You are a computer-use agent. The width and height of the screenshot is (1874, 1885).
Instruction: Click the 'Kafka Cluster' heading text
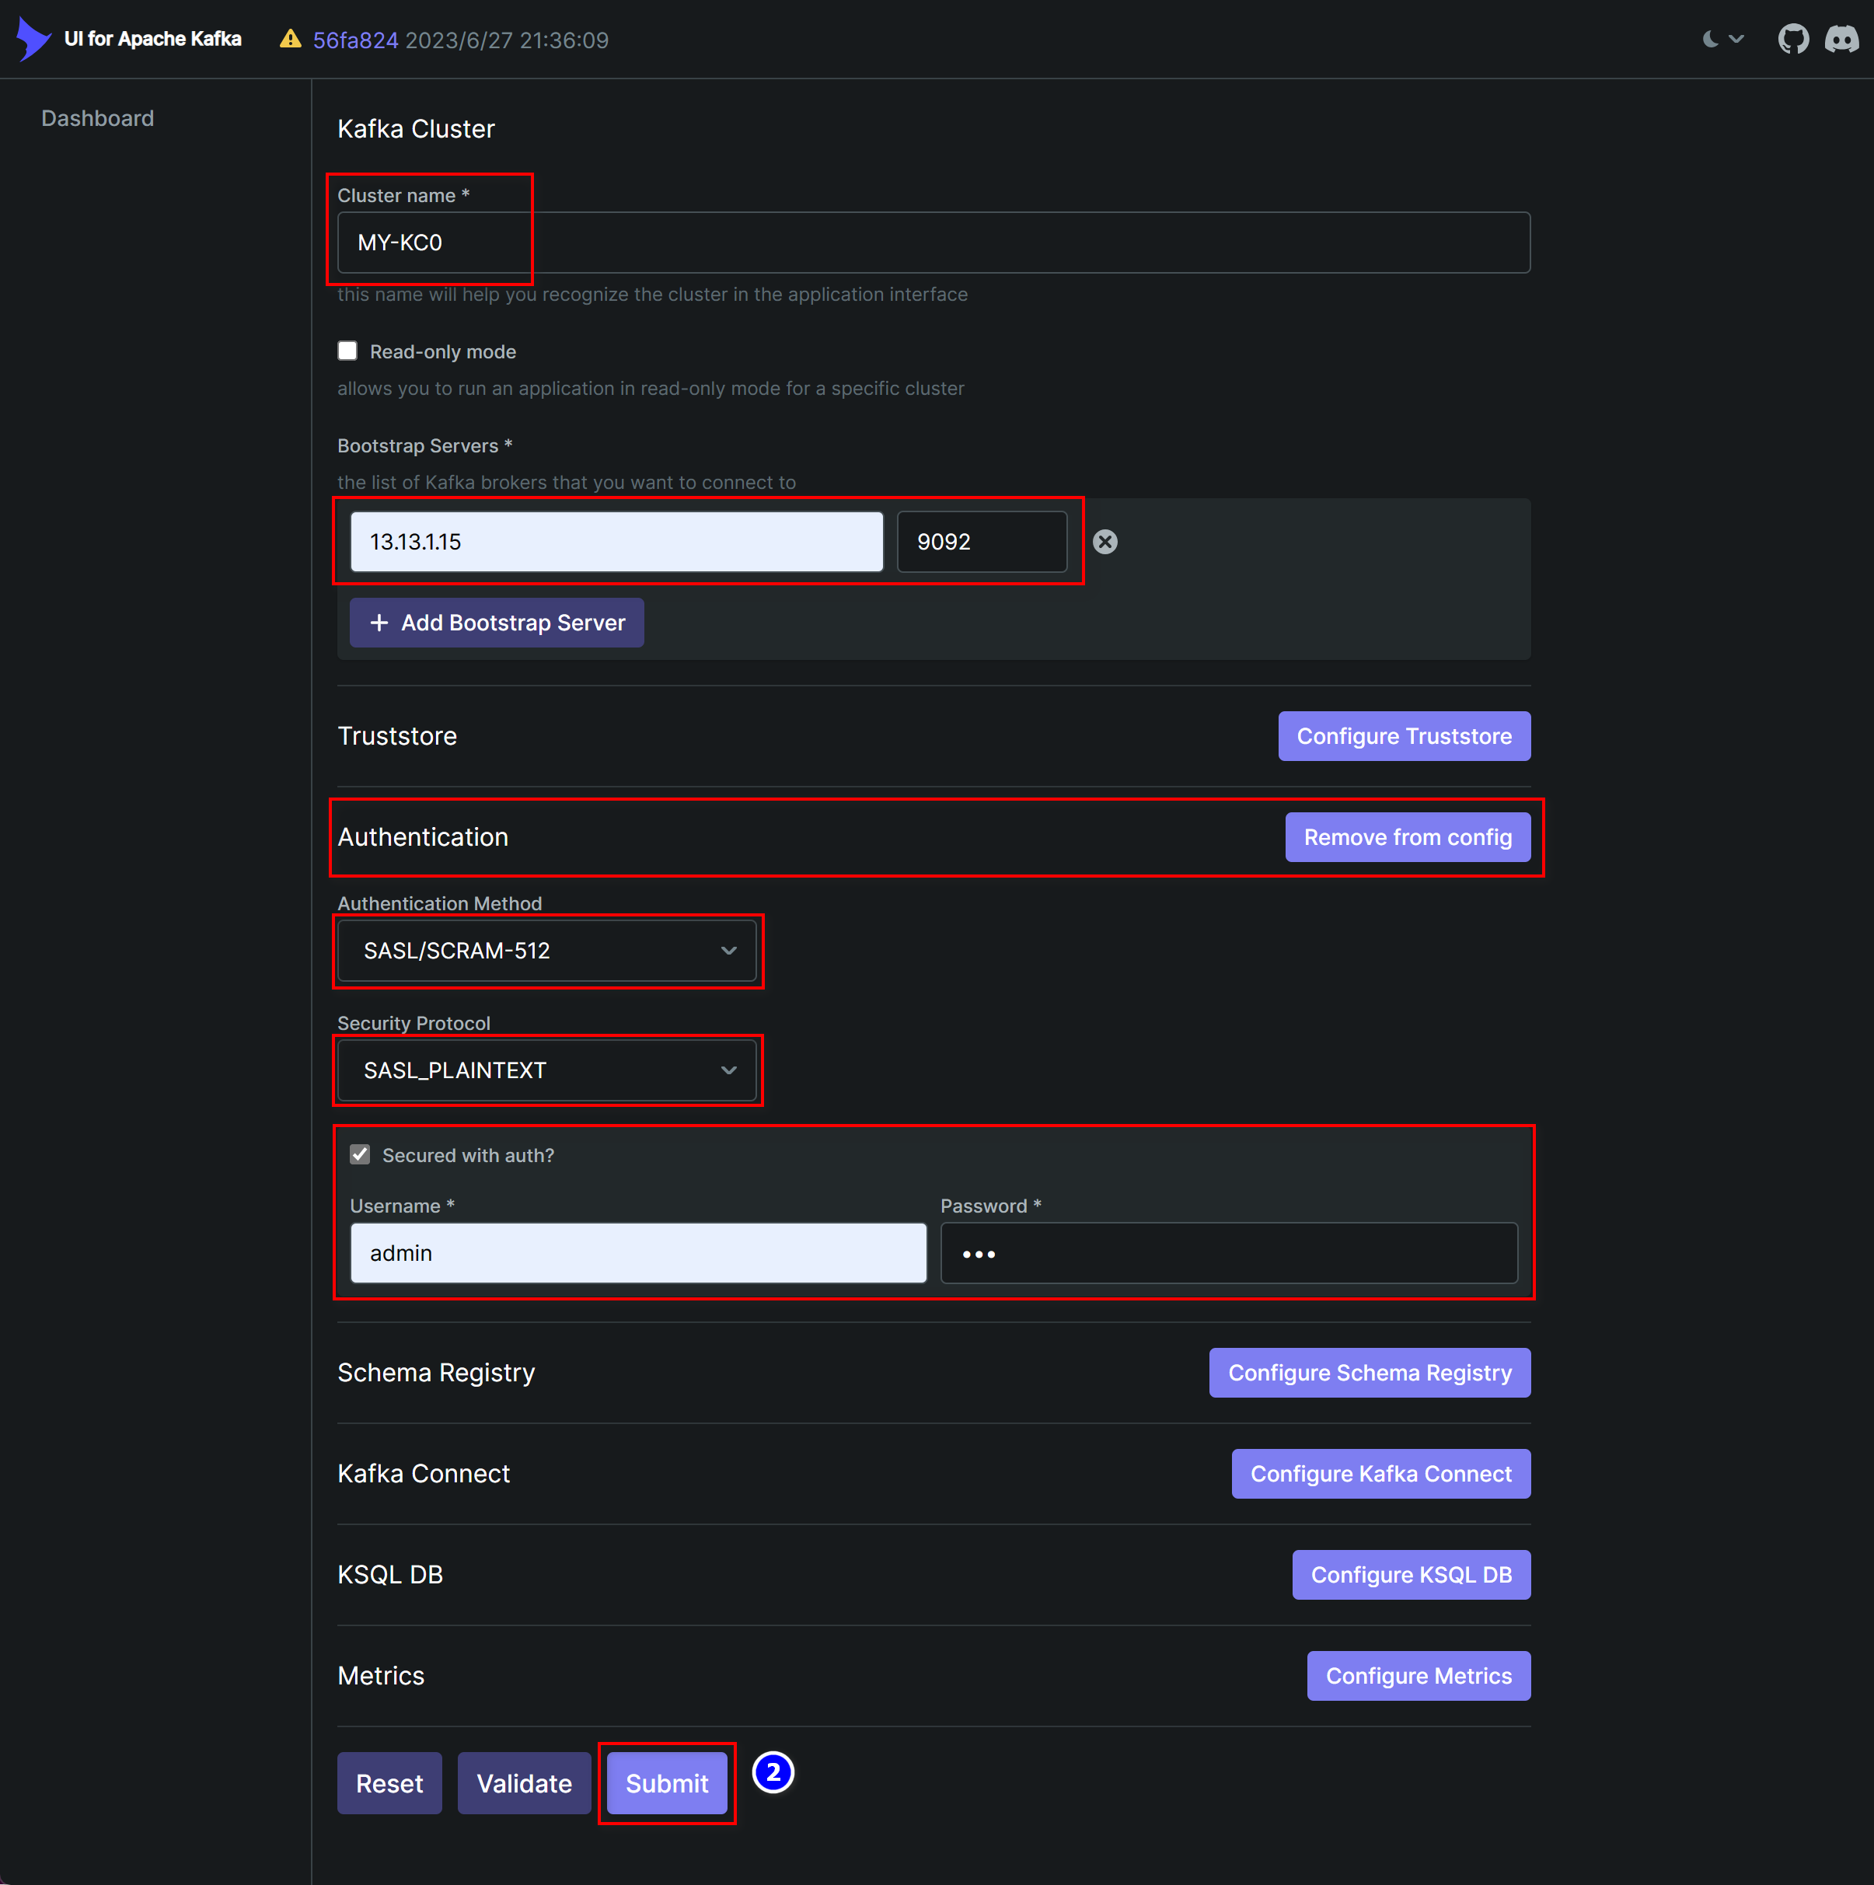point(416,129)
